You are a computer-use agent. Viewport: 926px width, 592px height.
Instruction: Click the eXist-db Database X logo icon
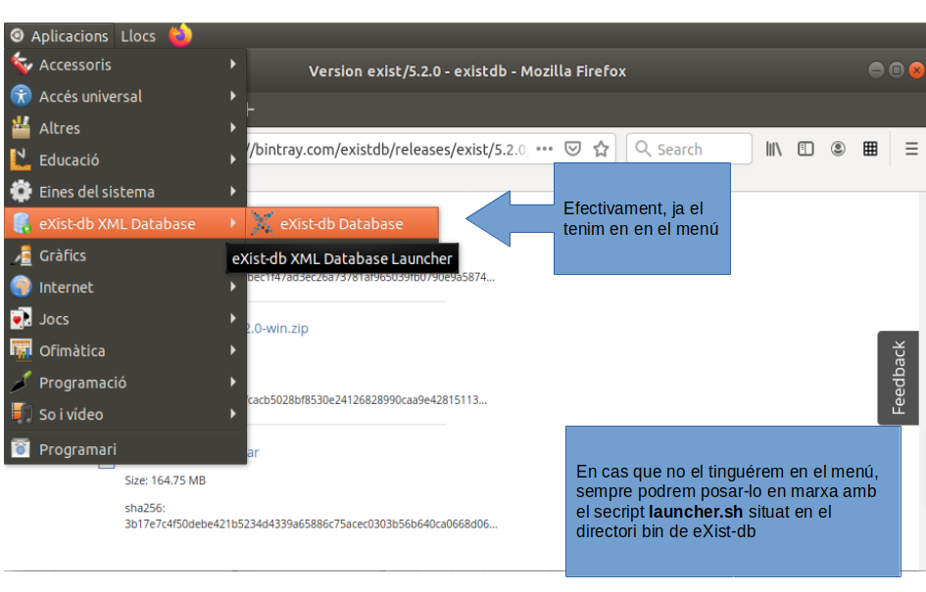263,223
